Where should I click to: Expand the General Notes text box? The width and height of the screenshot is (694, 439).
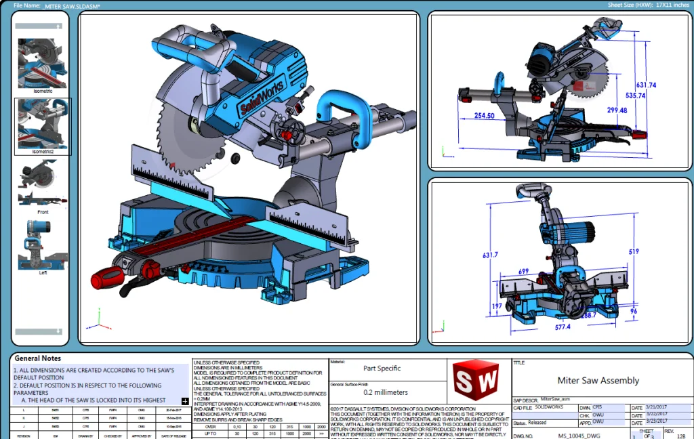coord(185,401)
